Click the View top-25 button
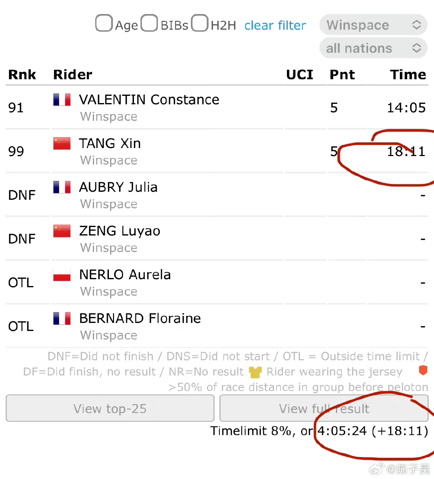Viewport: 434px width, 479px height. (x=110, y=408)
